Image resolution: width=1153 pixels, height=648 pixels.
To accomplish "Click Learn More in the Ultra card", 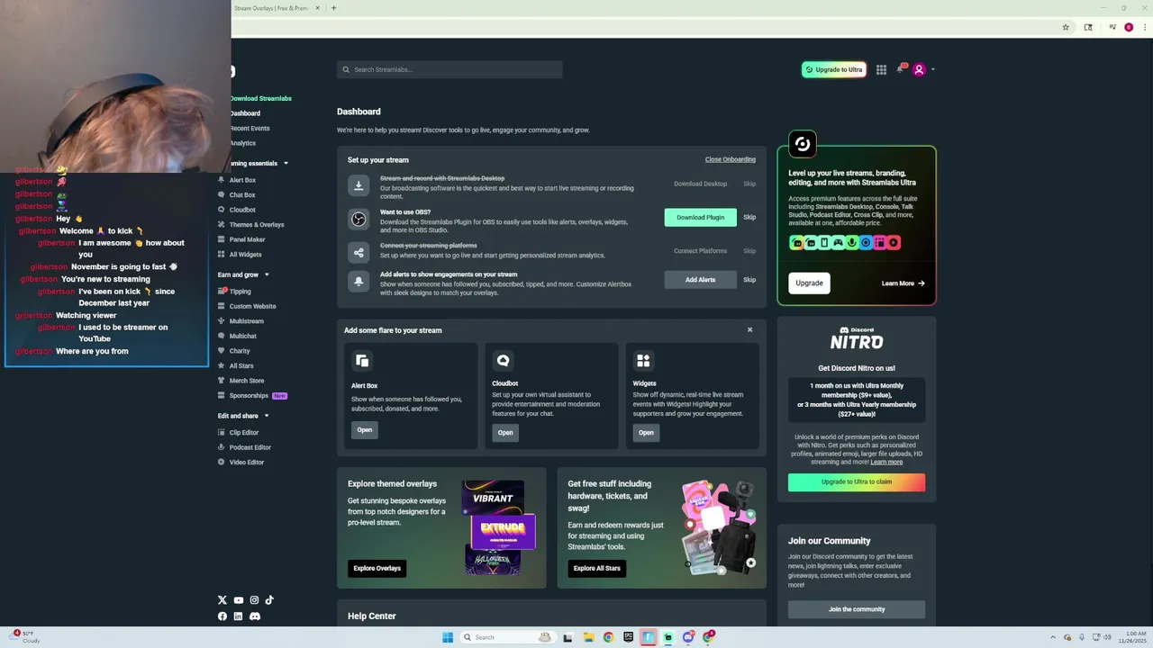I will pyautogui.click(x=903, y=283).
